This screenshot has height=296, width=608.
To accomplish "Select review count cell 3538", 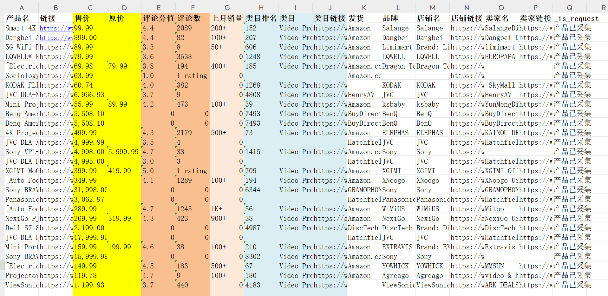I will (193, 56).
